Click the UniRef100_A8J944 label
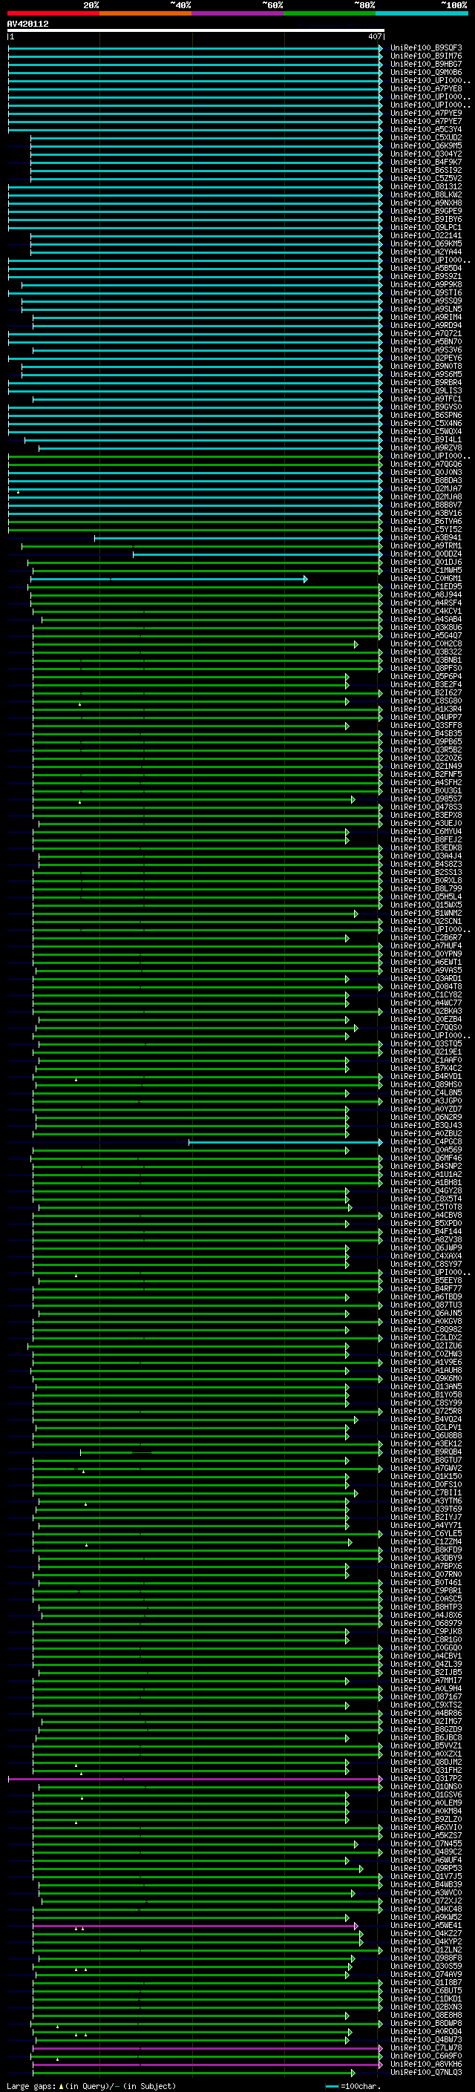 [x=425, y=594]
